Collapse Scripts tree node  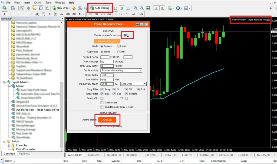[x=4, y=142]
